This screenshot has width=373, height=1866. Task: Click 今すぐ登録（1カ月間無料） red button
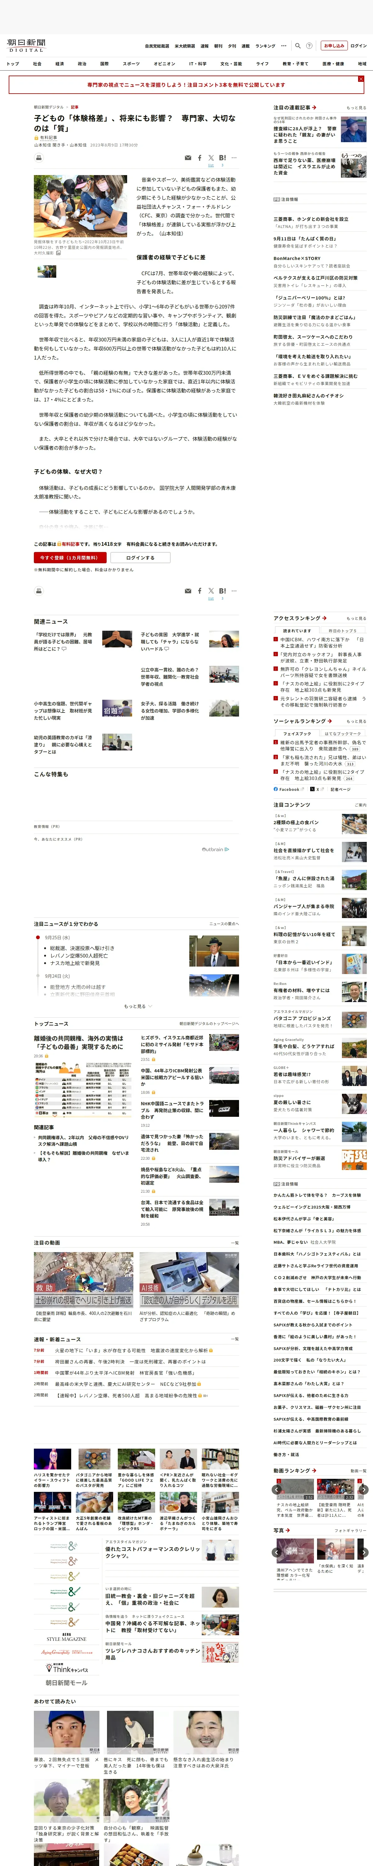(x=70, y=557)
